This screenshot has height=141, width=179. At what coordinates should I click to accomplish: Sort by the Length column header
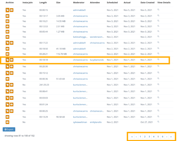(x=43, y=2)
